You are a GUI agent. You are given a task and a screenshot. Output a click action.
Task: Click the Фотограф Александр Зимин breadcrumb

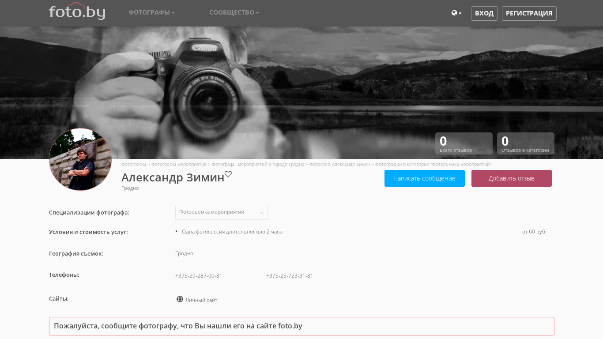(x=339, y=164)
